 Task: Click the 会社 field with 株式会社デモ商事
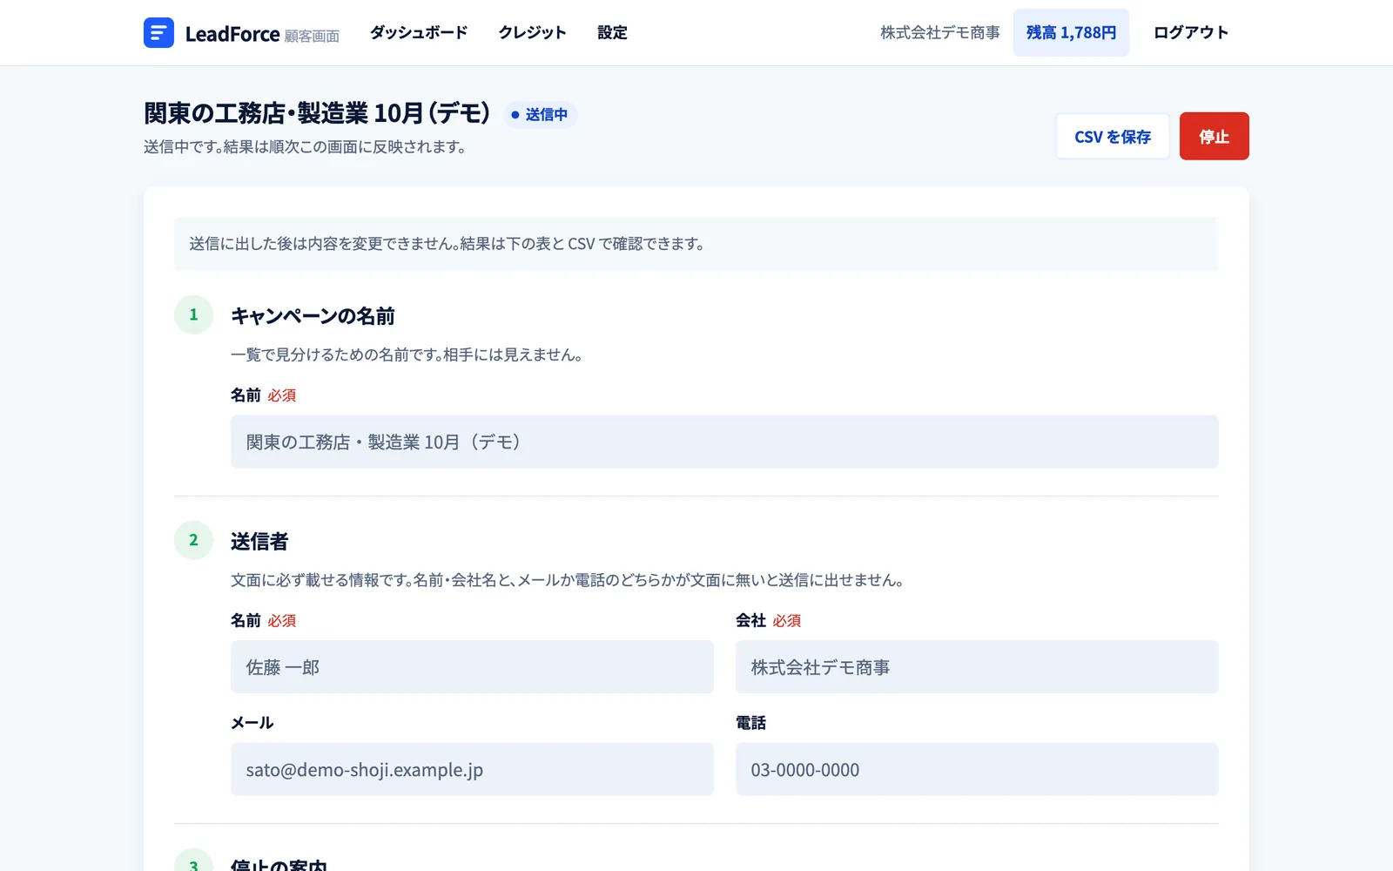977,667
